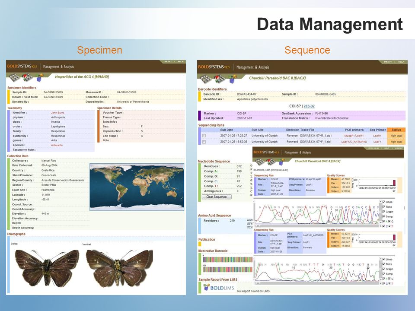Click the red-marked grid icon in the trace viewer popup

pos(271,162)
